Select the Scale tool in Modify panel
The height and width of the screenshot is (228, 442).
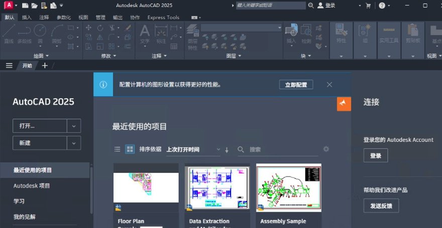click(100, 46)
